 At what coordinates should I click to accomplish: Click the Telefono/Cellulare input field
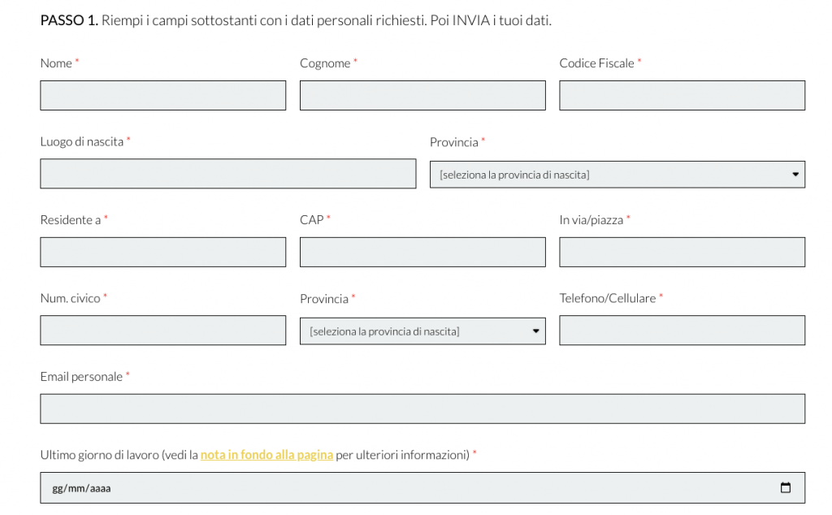682,331
